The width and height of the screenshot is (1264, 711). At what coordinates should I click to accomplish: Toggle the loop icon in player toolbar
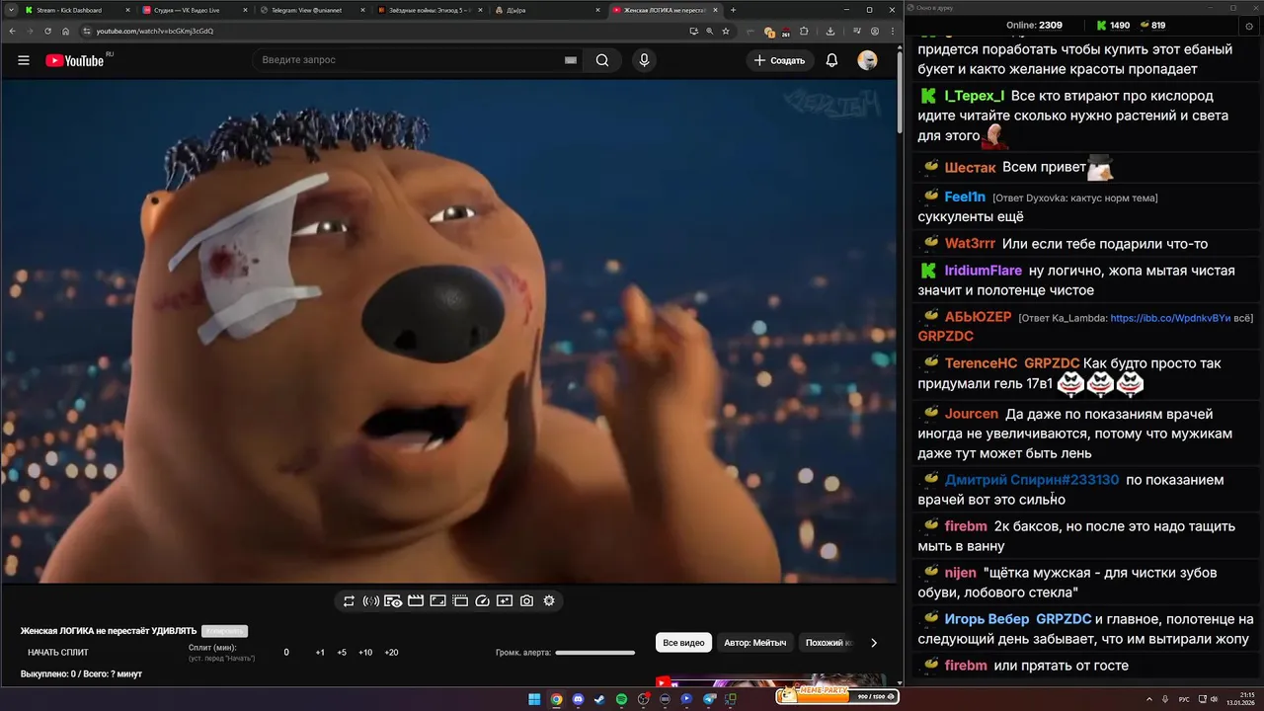pyautogui.click(x=349, y=600)
